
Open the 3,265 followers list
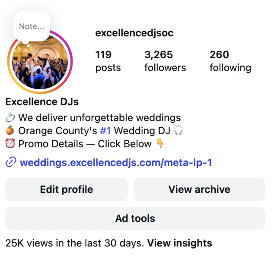coord(165,61)
